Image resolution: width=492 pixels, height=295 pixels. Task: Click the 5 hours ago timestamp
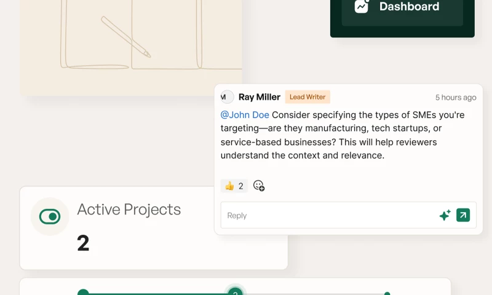pyautogui.click(x=456, y=98)
